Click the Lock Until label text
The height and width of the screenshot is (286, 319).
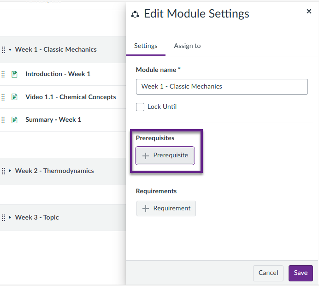pyautogui.click(x=162, y=107)
